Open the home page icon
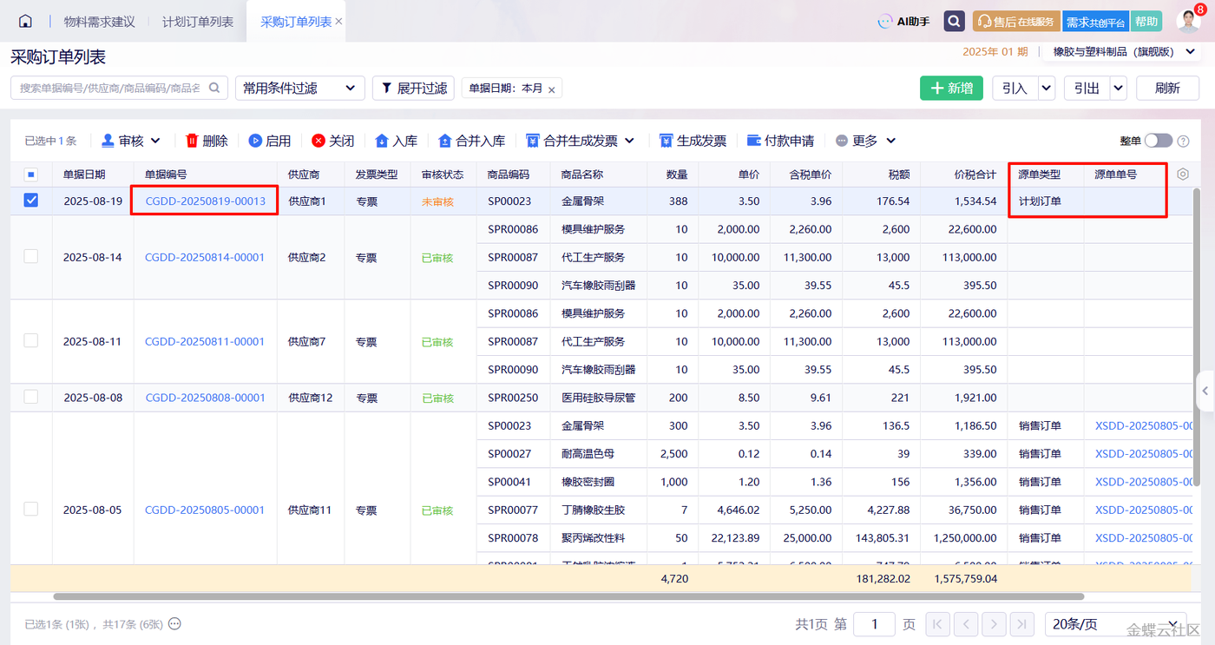The height and width of the screenshot is (645, 1215). point(25,21)
